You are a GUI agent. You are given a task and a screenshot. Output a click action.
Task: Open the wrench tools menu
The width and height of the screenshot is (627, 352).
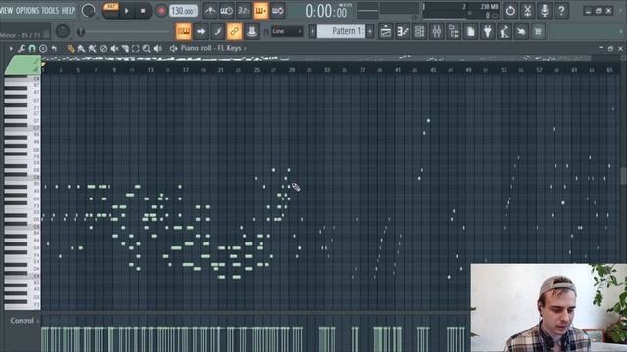[x=22, y=49]
